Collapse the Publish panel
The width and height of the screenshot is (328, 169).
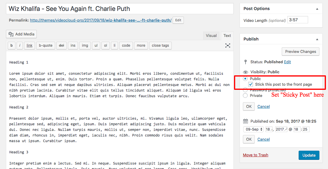point(317,39)
